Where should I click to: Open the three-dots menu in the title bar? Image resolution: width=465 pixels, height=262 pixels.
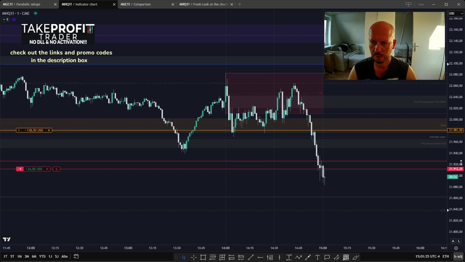tap(421, 4)
